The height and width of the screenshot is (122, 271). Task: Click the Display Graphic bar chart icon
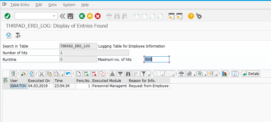tap(224, 74)
